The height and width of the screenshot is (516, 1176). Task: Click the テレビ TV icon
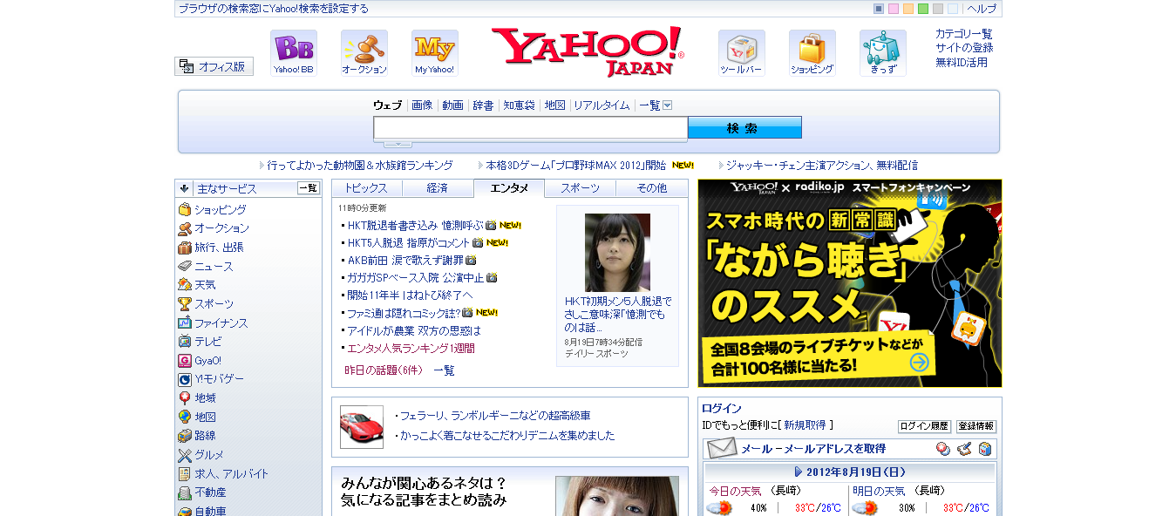coord(185,342)
